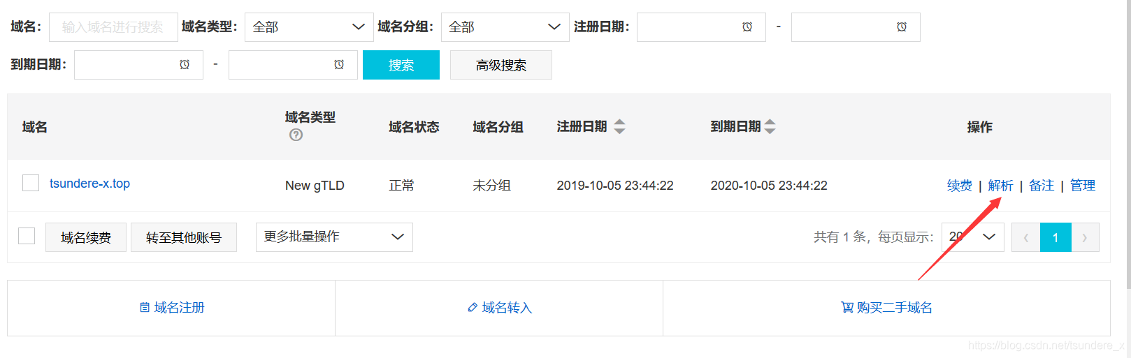Expand 更多批量操作 dropdown
1131x358 pixels.
click(334, 237)
